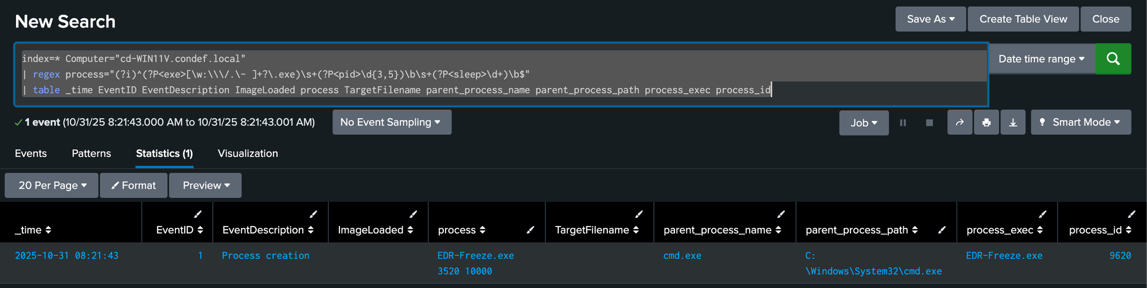Click the share job arrow icon
The height and width of the screenshot is (288, 1147).
959,122
